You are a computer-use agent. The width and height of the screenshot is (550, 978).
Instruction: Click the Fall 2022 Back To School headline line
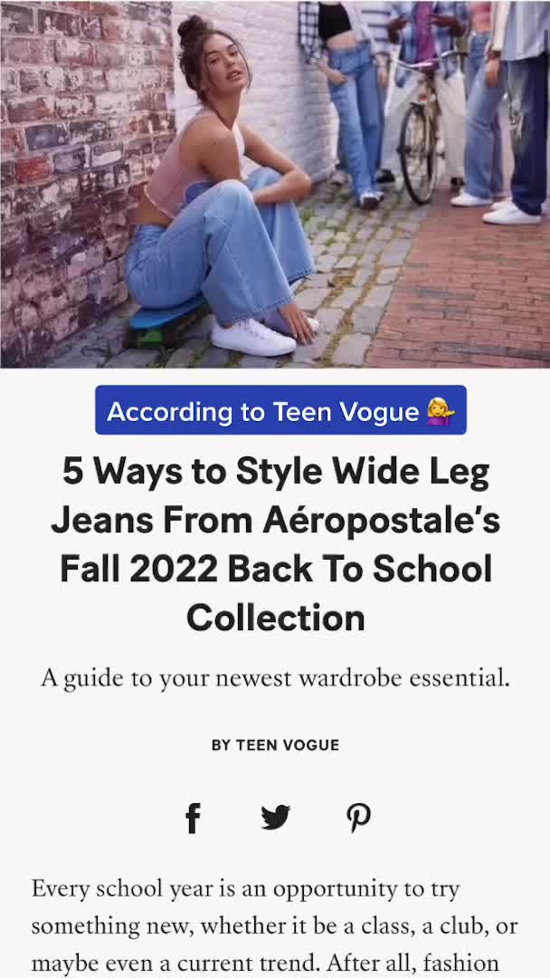click(275, 570)
